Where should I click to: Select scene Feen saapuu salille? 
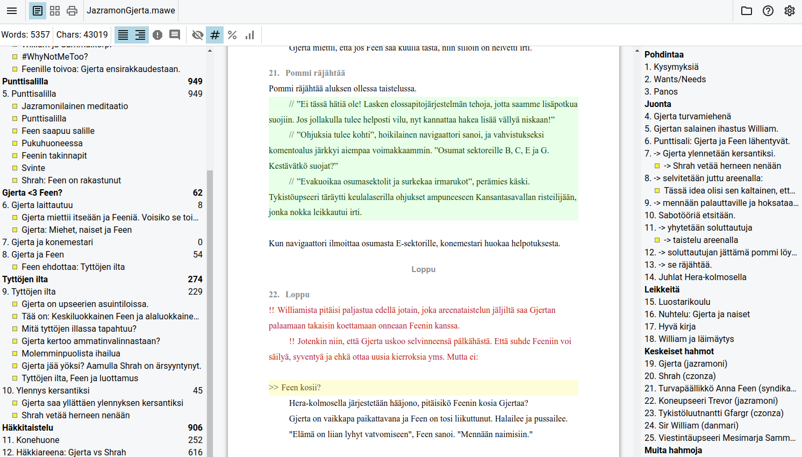(58, 131)
